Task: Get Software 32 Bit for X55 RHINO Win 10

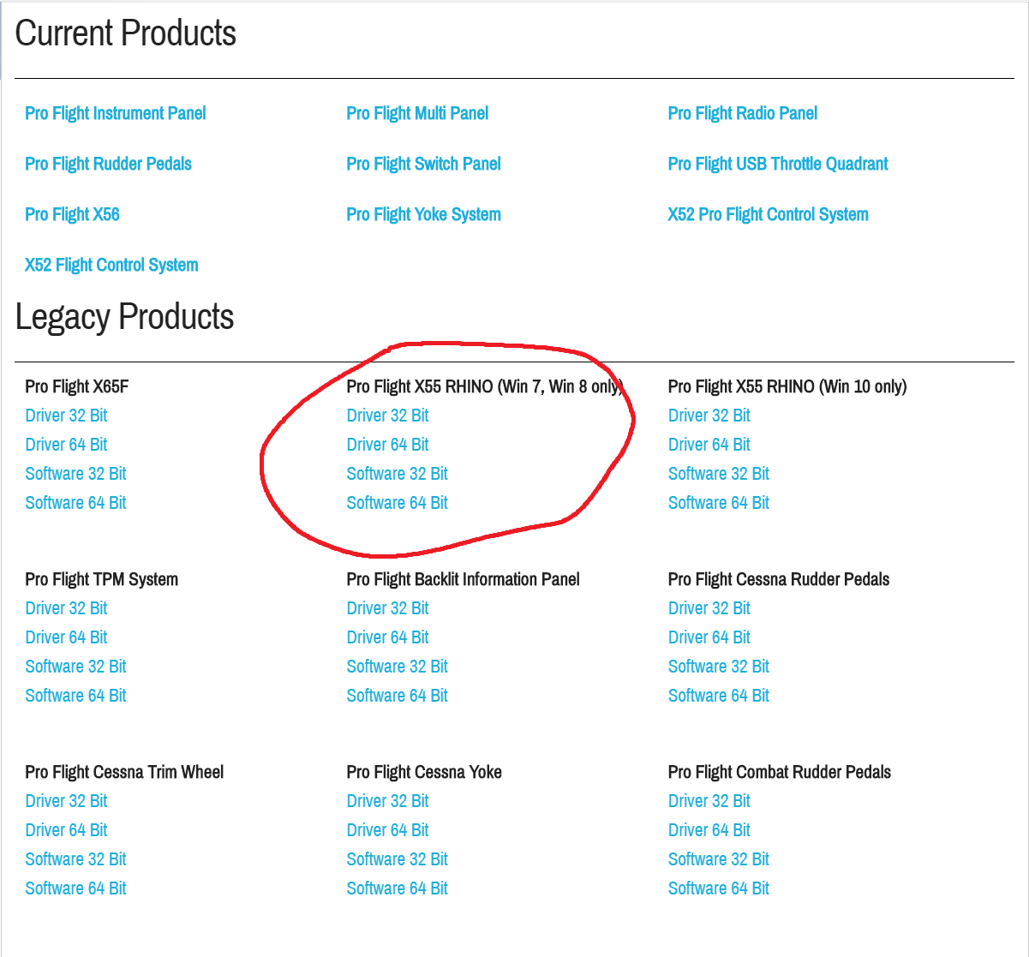Action: (x=718, y=474)
